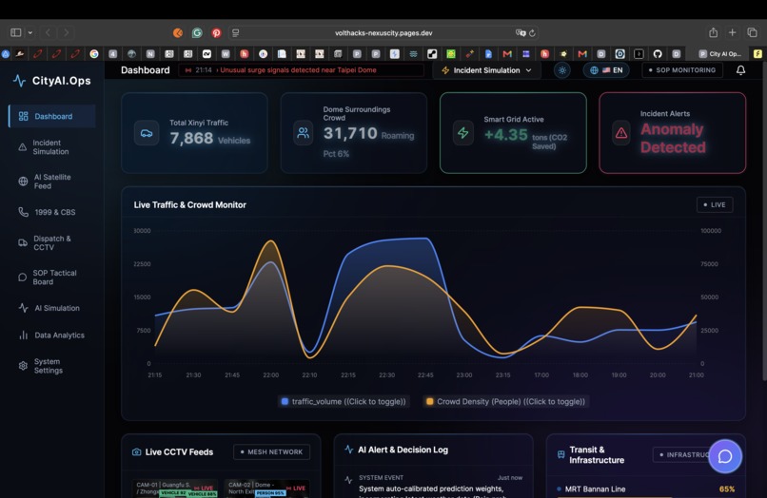The height and width of the screenshot is (498, 767).
Task: Click the lightning icon in Smart Grid Active card
Action: [x=462, y=133]
